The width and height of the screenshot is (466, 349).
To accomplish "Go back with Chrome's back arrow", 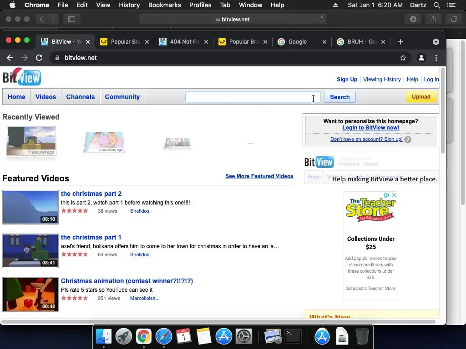I will coord(10,58).
